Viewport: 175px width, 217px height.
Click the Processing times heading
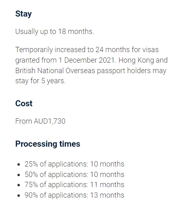tap(48, 144)
